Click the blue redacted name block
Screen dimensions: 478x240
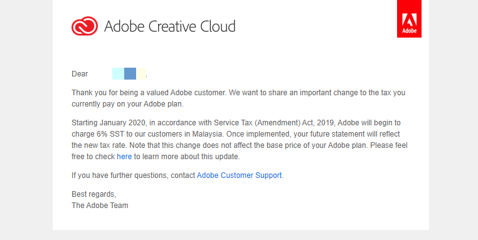pos(130,74)
